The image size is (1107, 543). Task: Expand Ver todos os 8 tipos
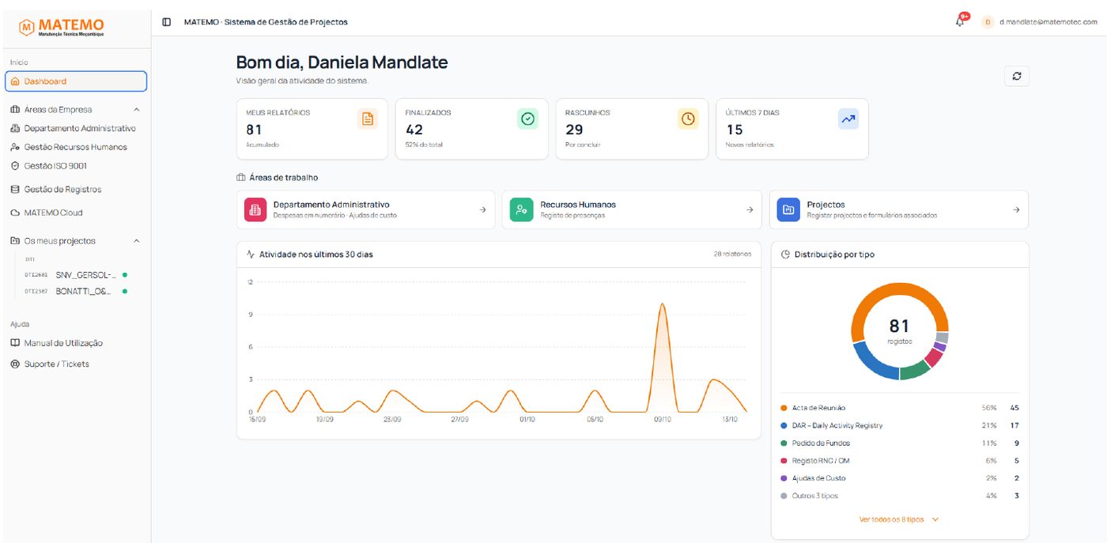(x=899, y=519)
